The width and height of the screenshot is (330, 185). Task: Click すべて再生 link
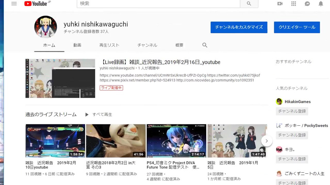[x=102, y=114]
